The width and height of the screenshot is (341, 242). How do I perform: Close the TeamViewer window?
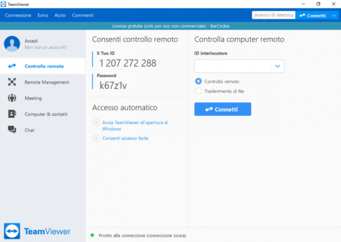click(x=334, y=4)
